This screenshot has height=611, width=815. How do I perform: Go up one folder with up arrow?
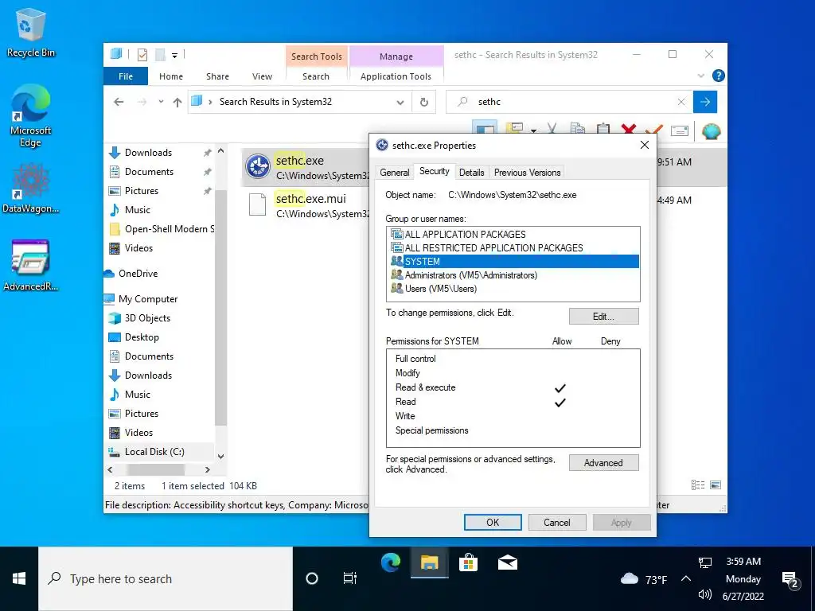click(x=177, y=102)
